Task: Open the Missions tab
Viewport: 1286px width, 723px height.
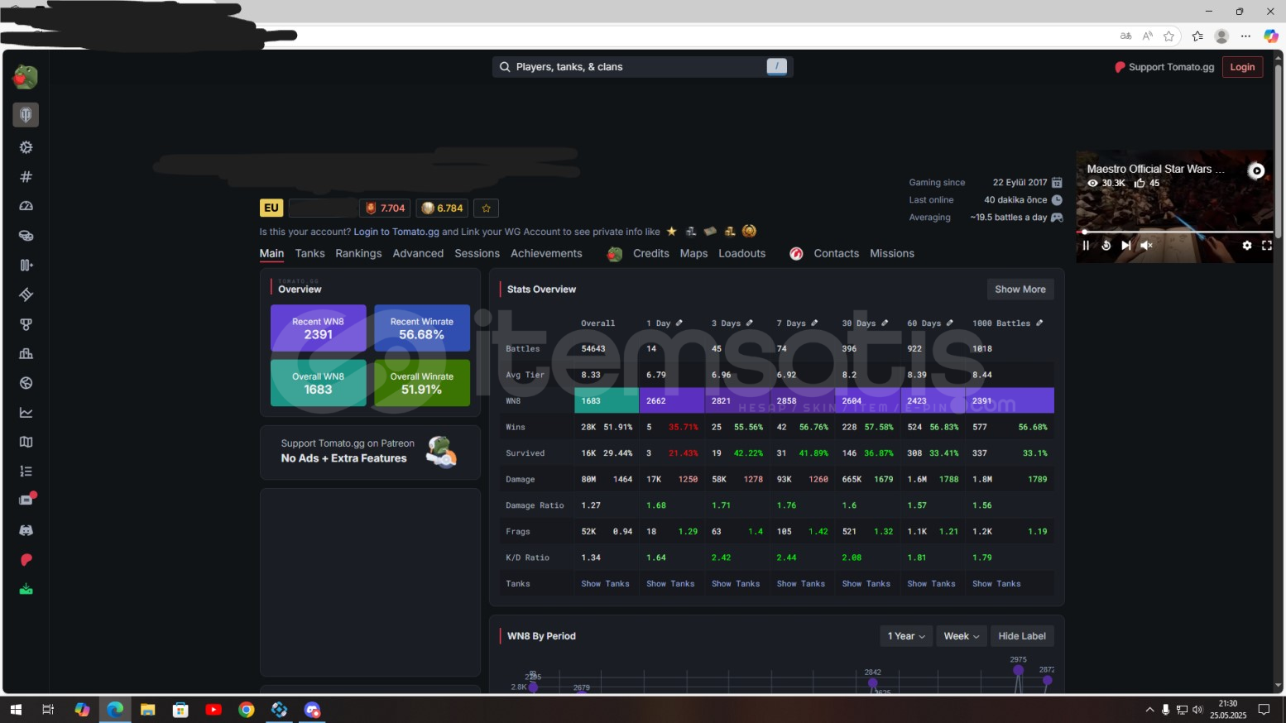Action: [892, 254]
